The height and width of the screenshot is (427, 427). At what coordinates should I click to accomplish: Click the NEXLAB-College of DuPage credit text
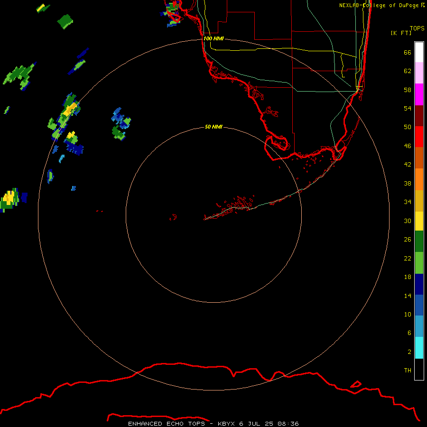[x=381, y=5]
